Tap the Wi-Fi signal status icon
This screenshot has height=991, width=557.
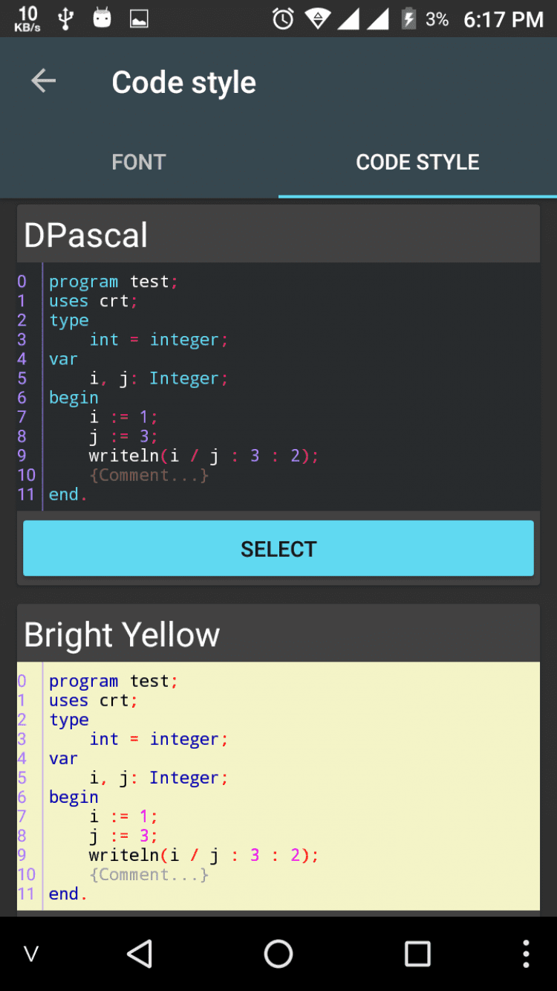click(x=318, y=19)
